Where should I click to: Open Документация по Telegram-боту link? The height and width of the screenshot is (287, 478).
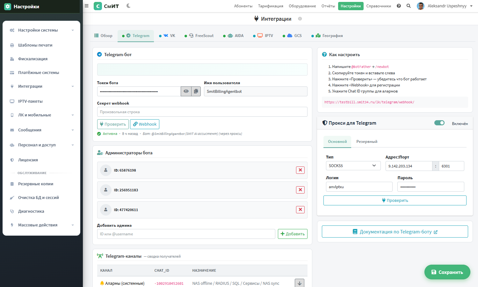[395, 232]
